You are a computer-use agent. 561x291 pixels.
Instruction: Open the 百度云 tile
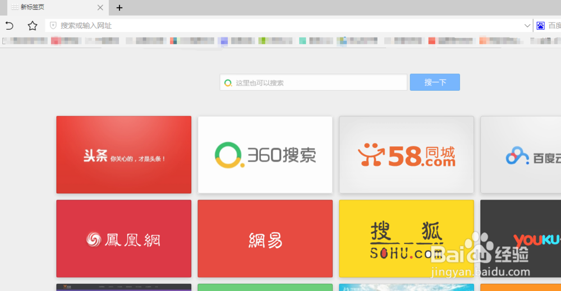click(521, 154)
